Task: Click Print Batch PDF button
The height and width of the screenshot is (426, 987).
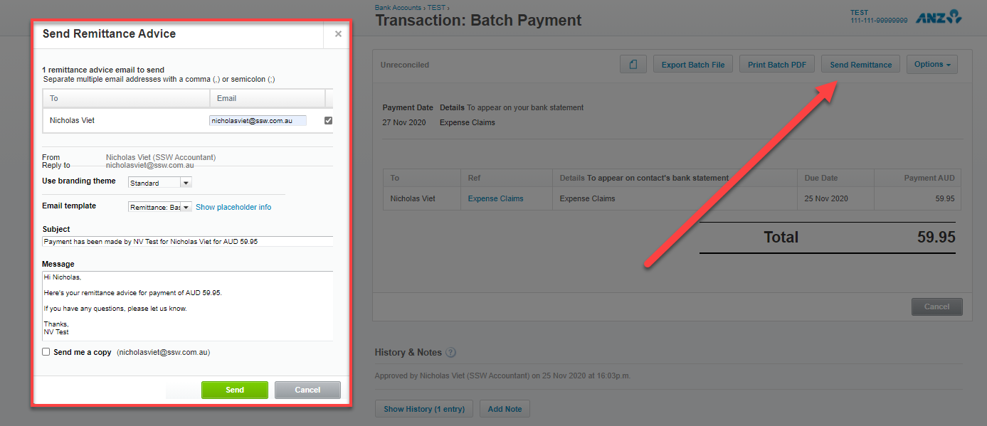Action: [776, 65]
